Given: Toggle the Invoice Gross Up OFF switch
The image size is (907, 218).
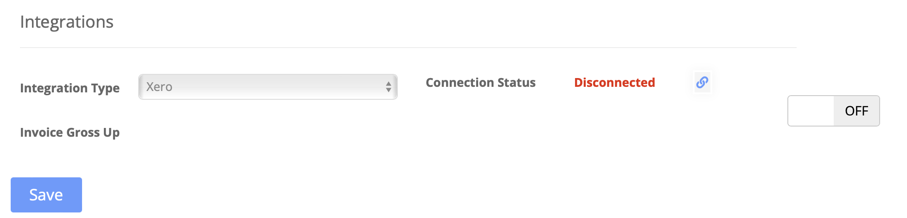Looking at the screenshot, I should tap(833, 111).
